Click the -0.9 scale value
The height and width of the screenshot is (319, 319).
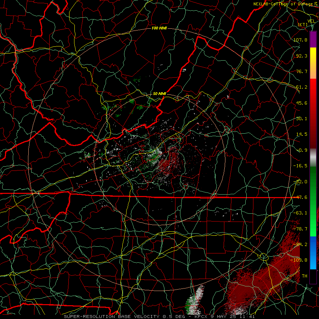coord(302,150)
